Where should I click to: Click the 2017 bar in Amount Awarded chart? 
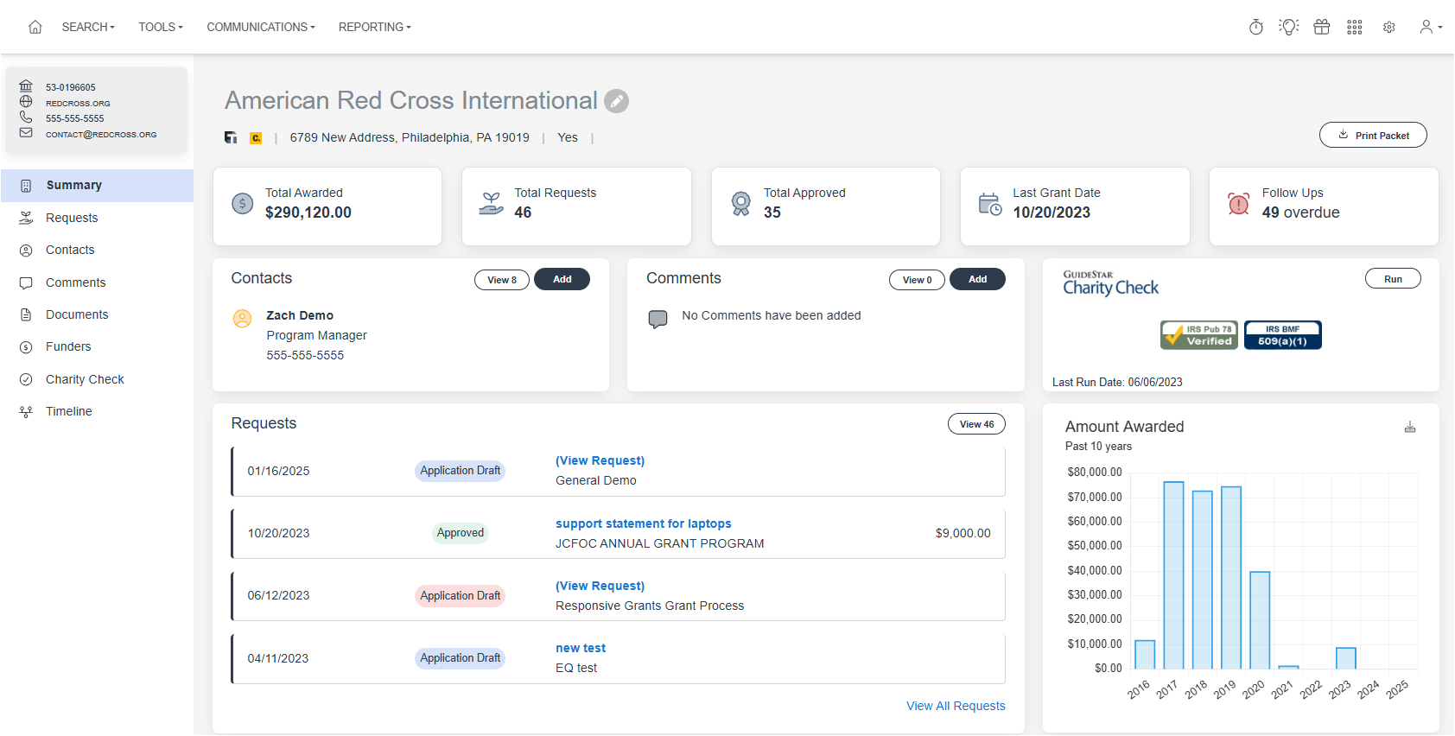[1173, 575]
